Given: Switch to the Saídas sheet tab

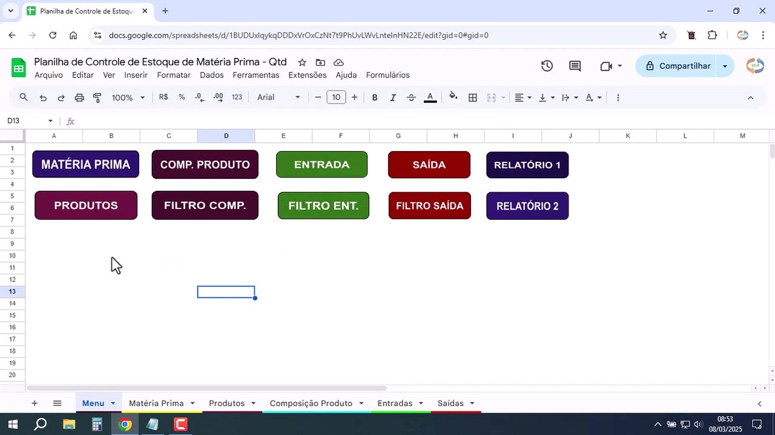Looking at the screenshot, I should pos(450,403).
